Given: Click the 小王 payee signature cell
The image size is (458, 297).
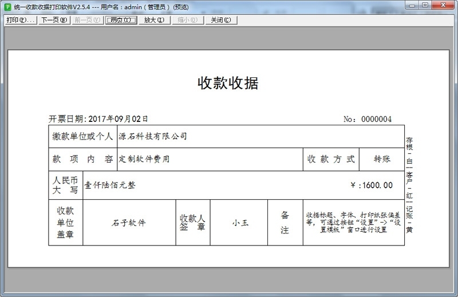Looking at the screenshot, I should click(x=240, y=223).
